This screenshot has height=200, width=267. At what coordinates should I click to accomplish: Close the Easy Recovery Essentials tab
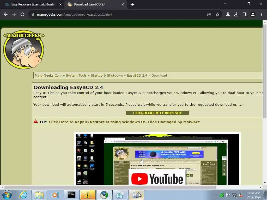(x=60, y=5)
